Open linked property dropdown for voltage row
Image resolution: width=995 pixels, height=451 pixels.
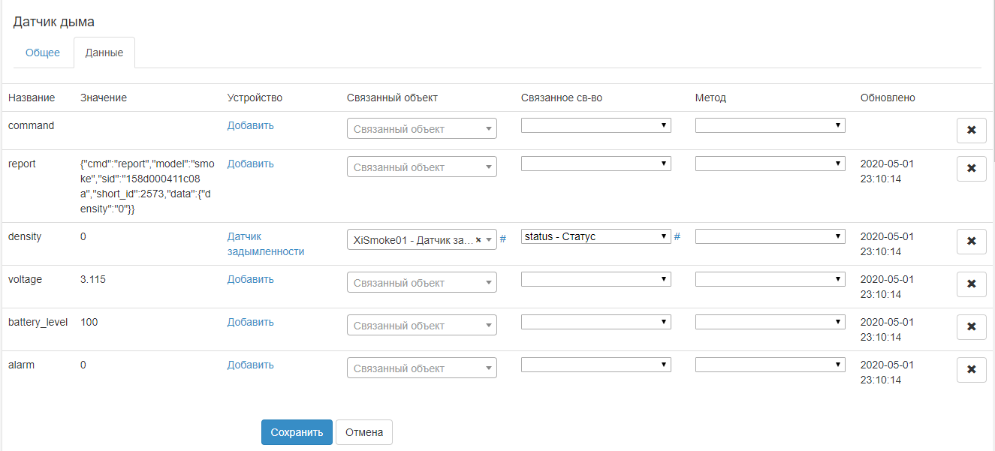click(x=595, y=279)
